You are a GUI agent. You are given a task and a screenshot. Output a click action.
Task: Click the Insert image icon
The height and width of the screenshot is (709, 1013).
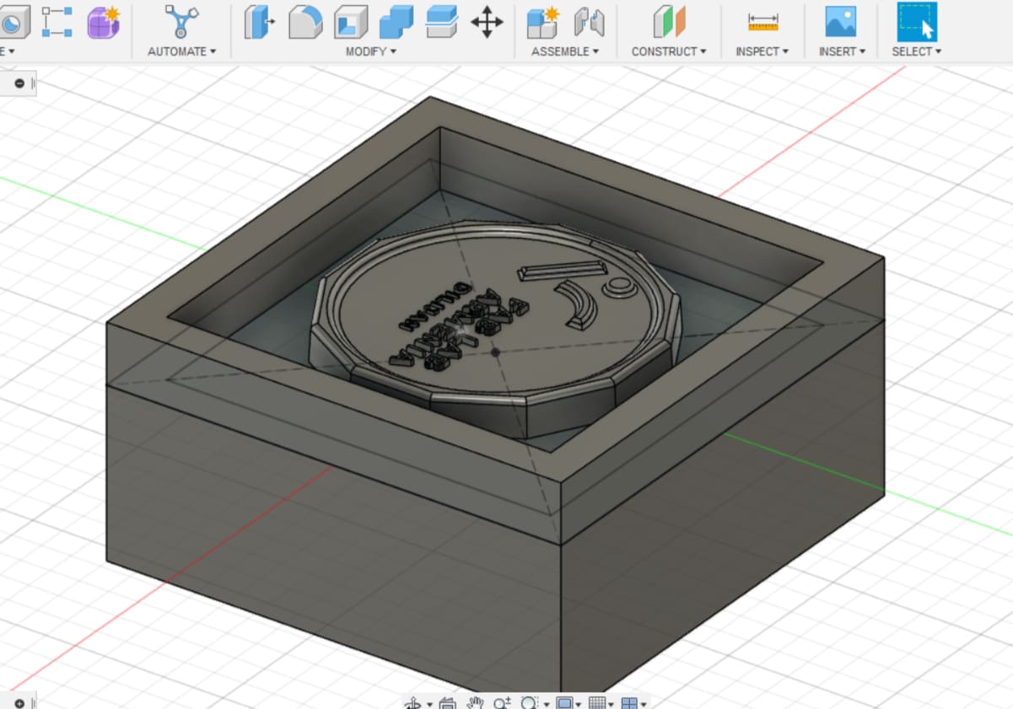click(841, 21)
